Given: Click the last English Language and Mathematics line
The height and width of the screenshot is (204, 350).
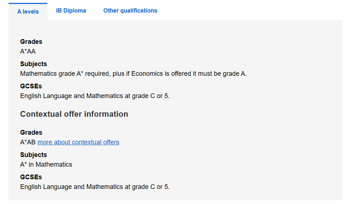Looking at the screenshot, I should click(95, 187).
